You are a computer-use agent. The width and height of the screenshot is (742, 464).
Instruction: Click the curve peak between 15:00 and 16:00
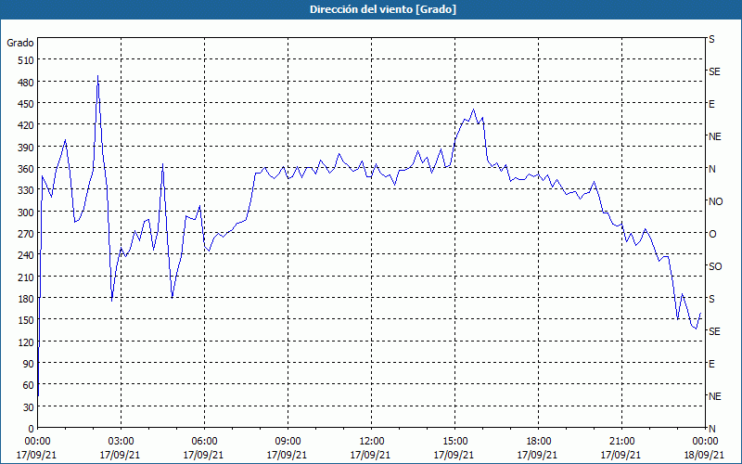click(473, 110)
